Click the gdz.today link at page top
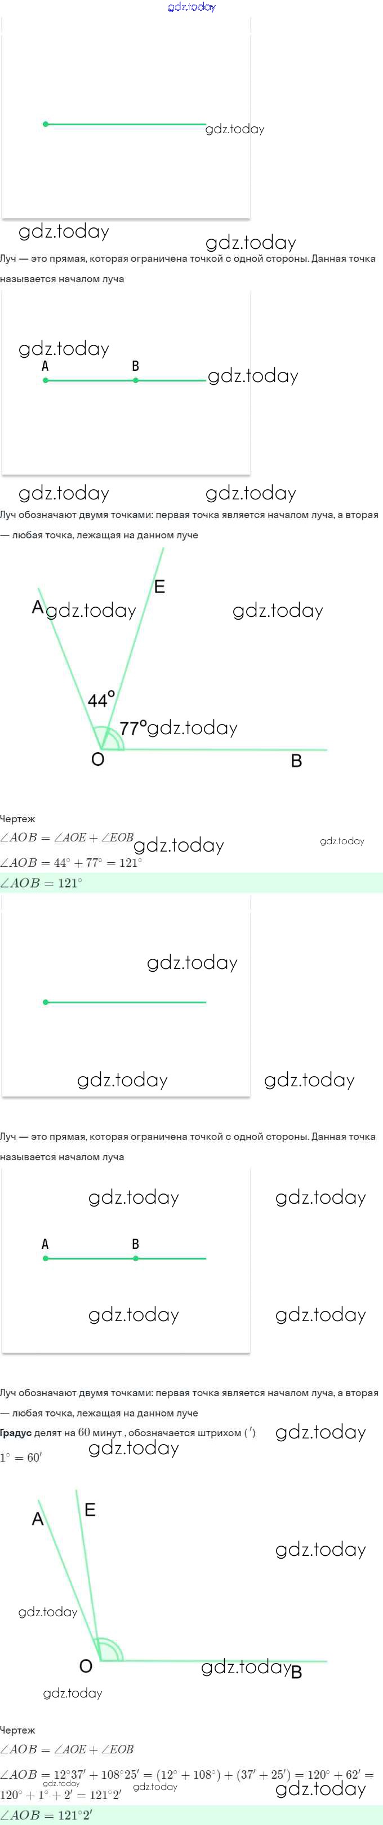The image size is (383, 1825). click(x=191, y=7)
